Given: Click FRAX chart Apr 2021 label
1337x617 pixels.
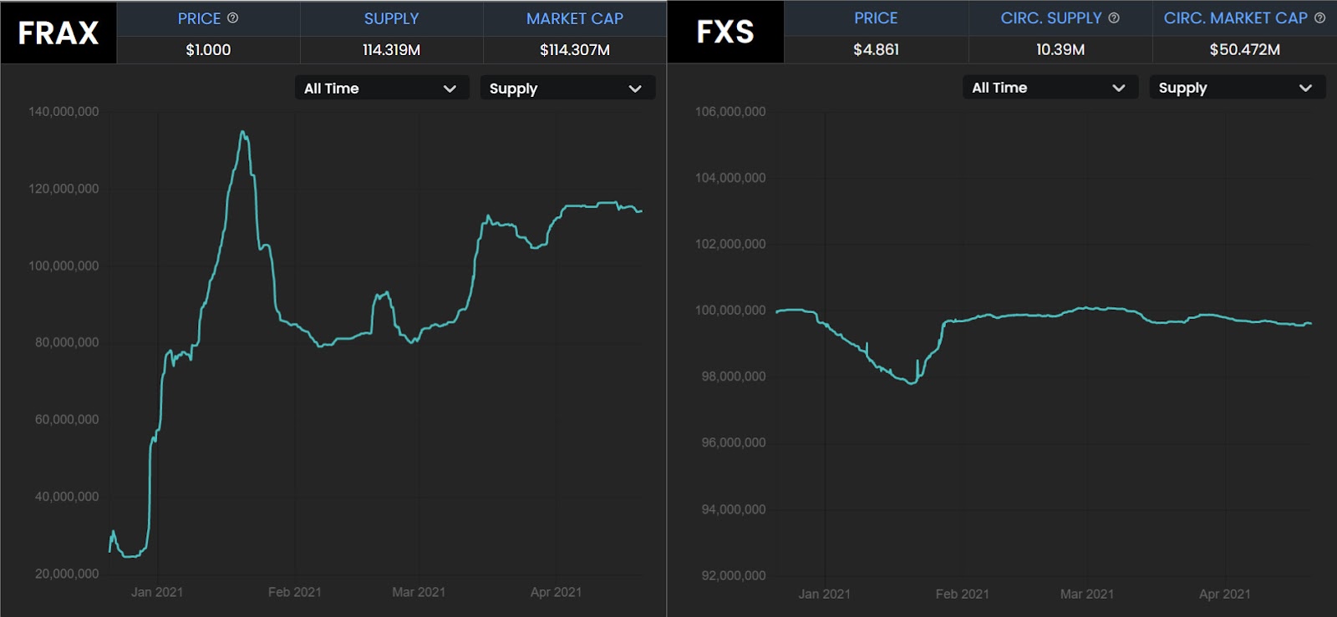Looking at the screenshot, I should pos(556,592).
